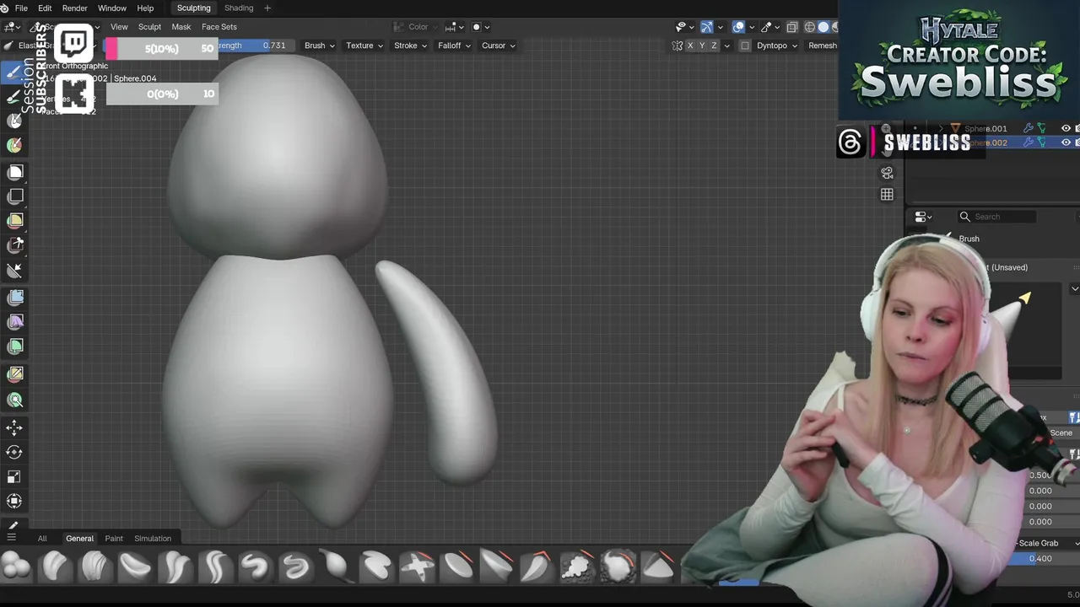Screen dimensions: 1080x607
Task: Toggle viewport gizmos on or off
Action: tap(707, 27)
